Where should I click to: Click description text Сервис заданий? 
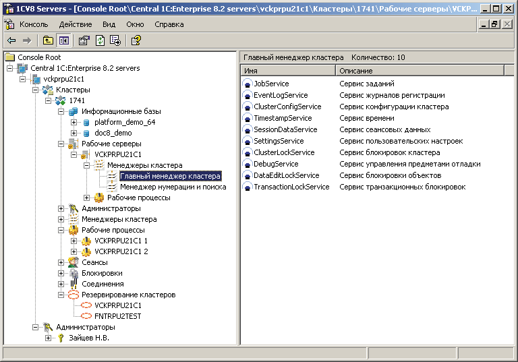click(367, 84)
